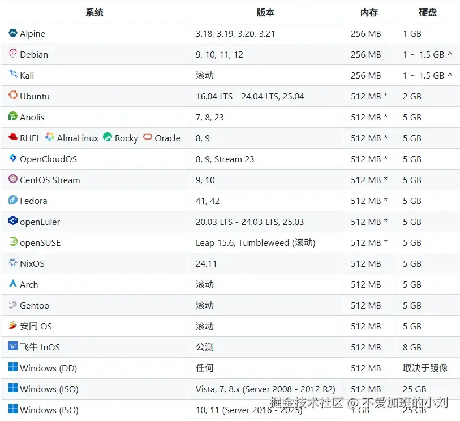Viewport: 460px width, 421px height.
Task: Click the Kali dragon icon
Action: click(x=13, y=74)
